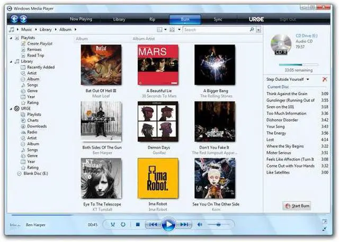Viewport: 339px width, 242px height.
Task: Switch to the Rip tab
Action: (x=152, y=20)
